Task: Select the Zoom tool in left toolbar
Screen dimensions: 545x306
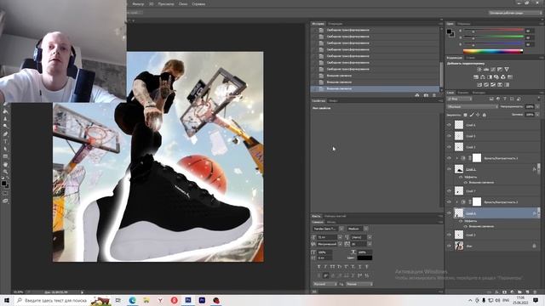Action: pyautogui.click(x=6, y=172)
